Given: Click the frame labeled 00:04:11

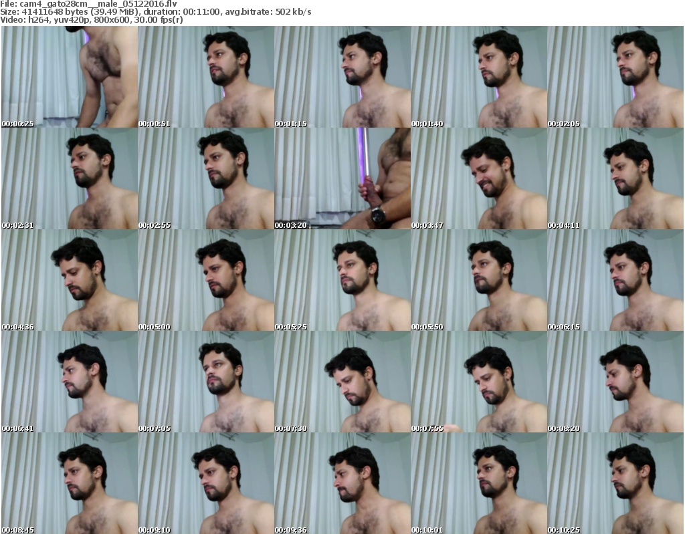Looking at the screenshot, I should point(615,178).
